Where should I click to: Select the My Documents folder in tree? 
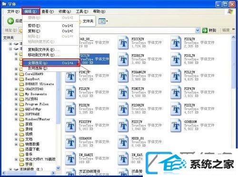point(36,94)
